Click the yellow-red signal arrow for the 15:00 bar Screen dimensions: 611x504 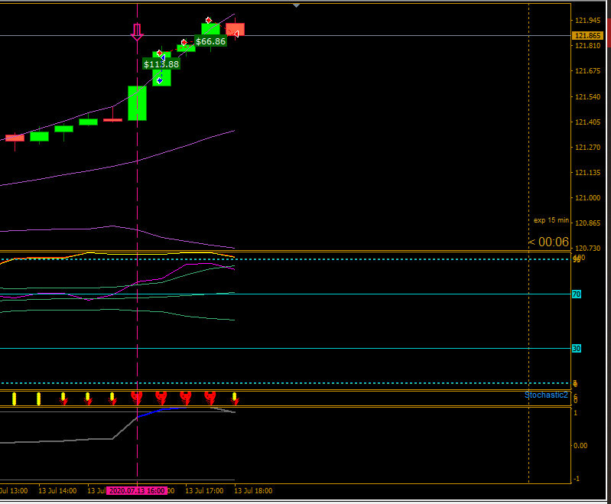tap(88, 398)
